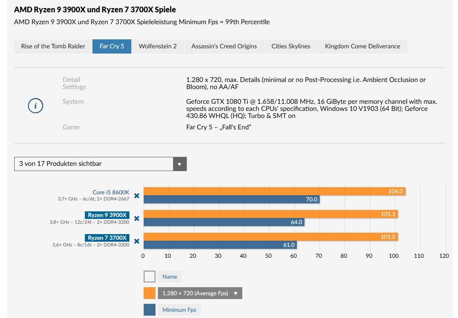Click the Core i5 8600K blue 70.0 bar

232,200
